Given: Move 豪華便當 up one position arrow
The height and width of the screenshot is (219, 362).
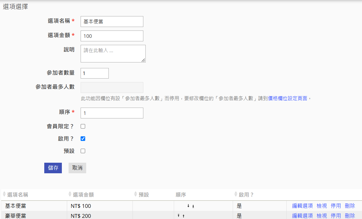Looking at the screenshot, I should (183, 216).
